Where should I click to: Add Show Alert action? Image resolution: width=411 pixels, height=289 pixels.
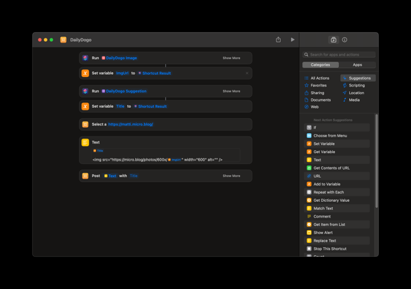(x=337, y=233)
